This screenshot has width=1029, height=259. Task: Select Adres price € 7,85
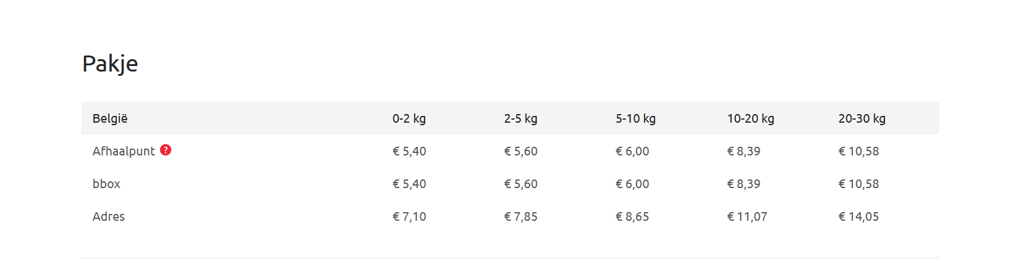point(520,216)
